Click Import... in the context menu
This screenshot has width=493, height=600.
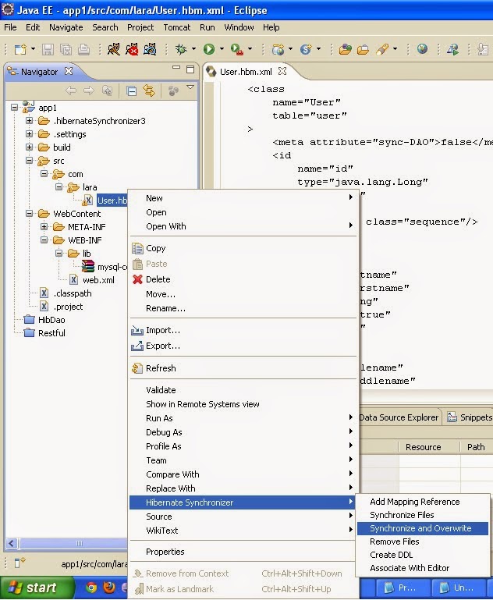(x=243, y=330)
